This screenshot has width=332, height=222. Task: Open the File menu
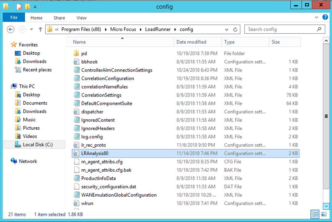[x=13, y=18]
